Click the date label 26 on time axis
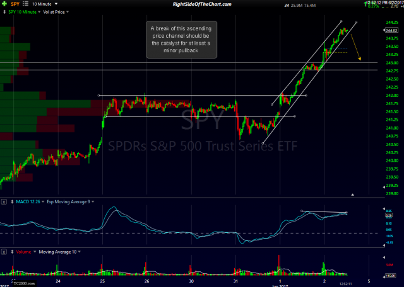The width and height of the screenshot is (404, 287). coord(146,281)
